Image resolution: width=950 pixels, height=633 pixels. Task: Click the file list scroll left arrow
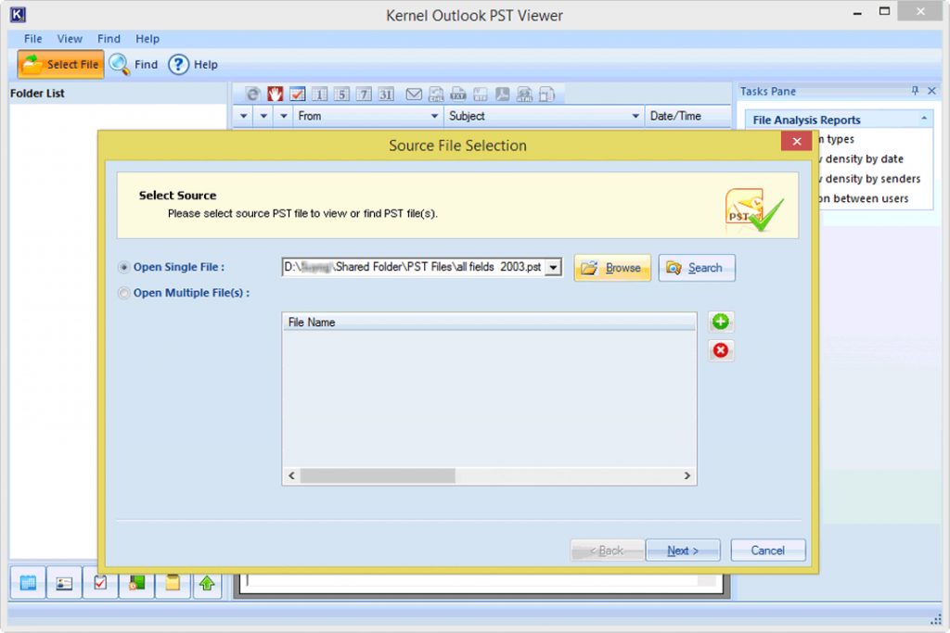point(291,475)
